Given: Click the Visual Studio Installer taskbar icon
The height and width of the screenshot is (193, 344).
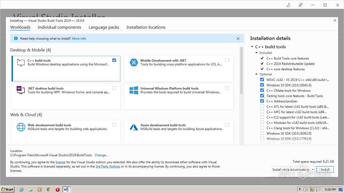Looking at the screenshot, I should 66,190.
